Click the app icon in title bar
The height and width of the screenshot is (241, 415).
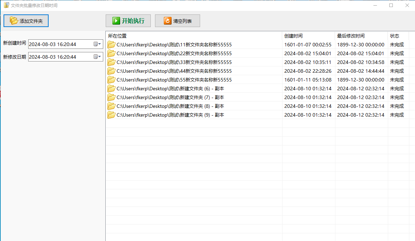pyautogui.click(x=6, y=5)
